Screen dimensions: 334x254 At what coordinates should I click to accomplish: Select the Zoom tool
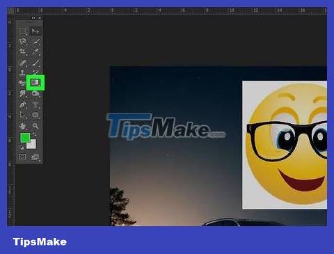tap(35, 126)
